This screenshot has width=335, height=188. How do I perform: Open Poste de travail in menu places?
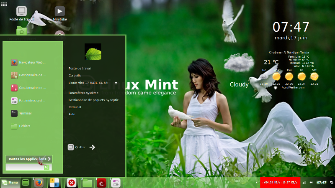[x=80, y=69]
